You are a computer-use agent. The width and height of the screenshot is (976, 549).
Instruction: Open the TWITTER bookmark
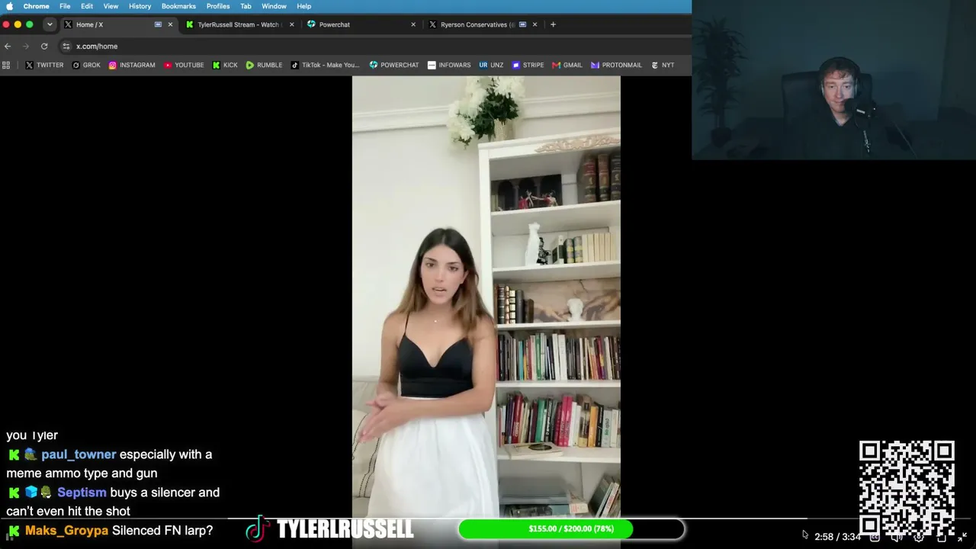point(44,66)
